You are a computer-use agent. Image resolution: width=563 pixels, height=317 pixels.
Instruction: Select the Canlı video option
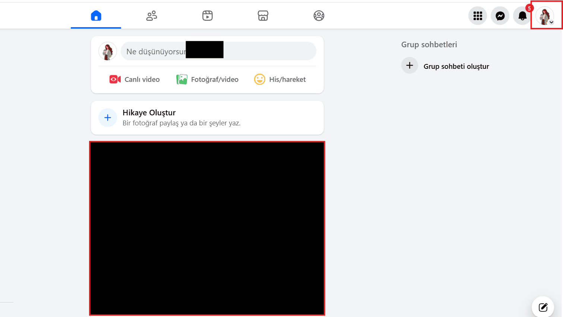tap(134, 79)
